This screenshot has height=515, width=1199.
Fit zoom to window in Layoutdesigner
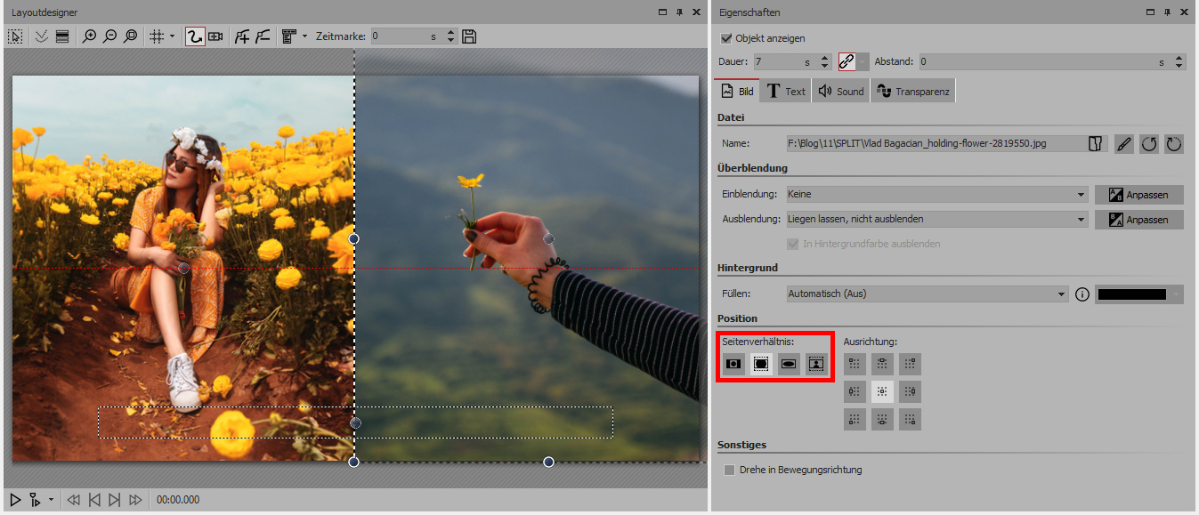click(131, 36)
